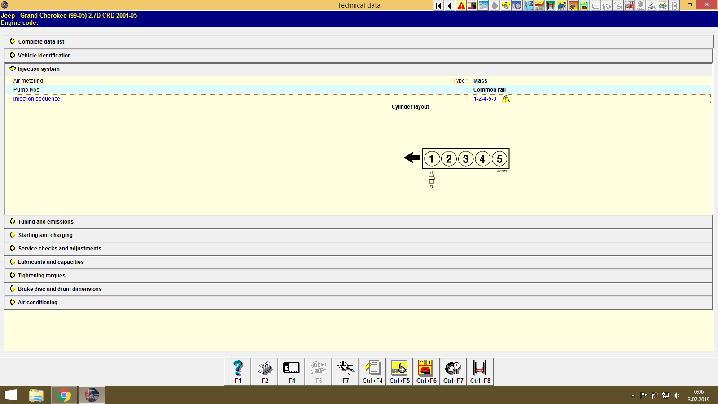Open the notes editor (Ctrl+F4)
Viewport: 718px width, 404px height.
pos(372,371)
